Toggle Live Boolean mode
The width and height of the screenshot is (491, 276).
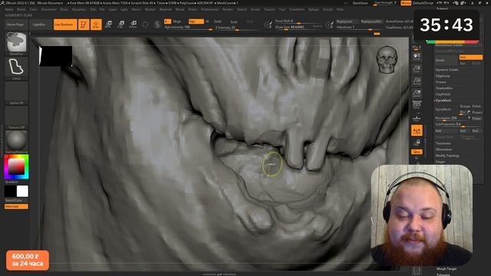coord(65,25)
